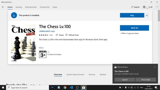The height and width of the screenshot is (90, 160).
Task: Open Google Chrome from the taskbar
Action: pos(65,87)
